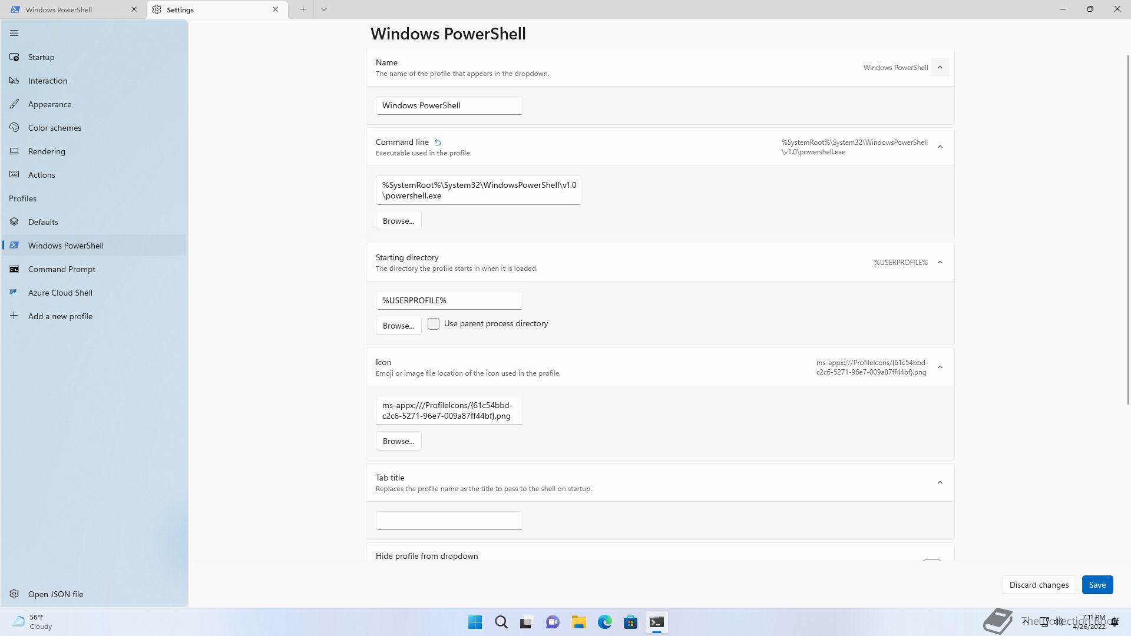
Task: Close the Settings tab
Action: point(275,9)
